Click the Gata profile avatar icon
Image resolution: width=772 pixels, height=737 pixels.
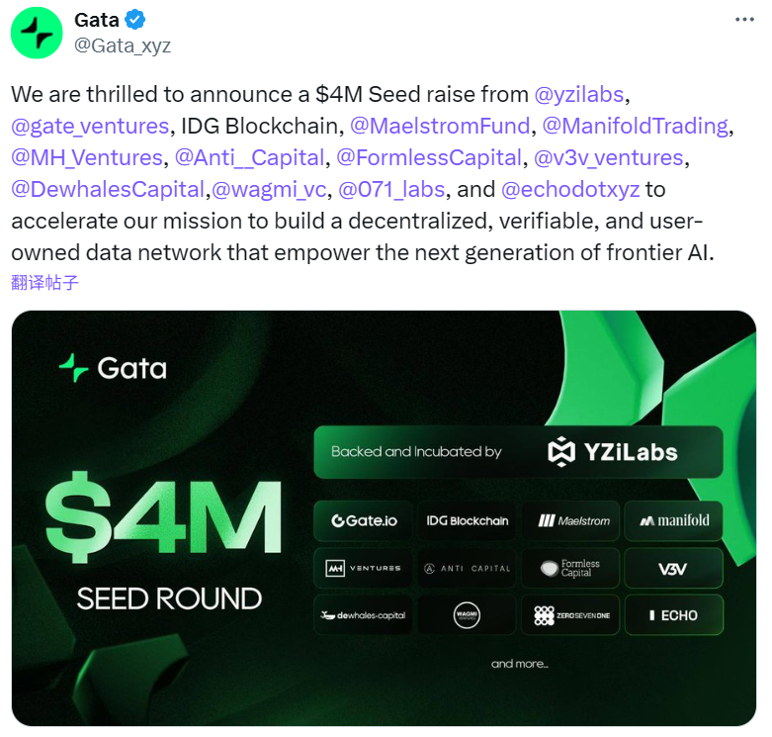pyautogui.click(x=37, y=33)
